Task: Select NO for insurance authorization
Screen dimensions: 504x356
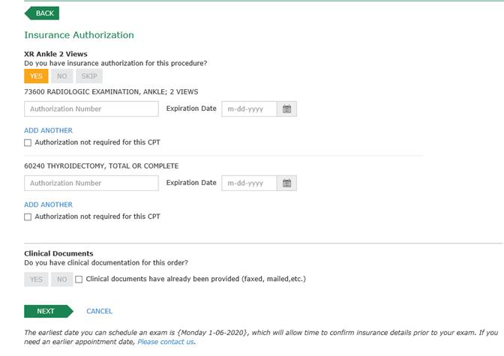Action: pos(61,76)
